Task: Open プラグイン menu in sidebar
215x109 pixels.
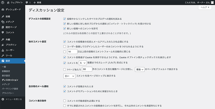Action: (13, 45)
